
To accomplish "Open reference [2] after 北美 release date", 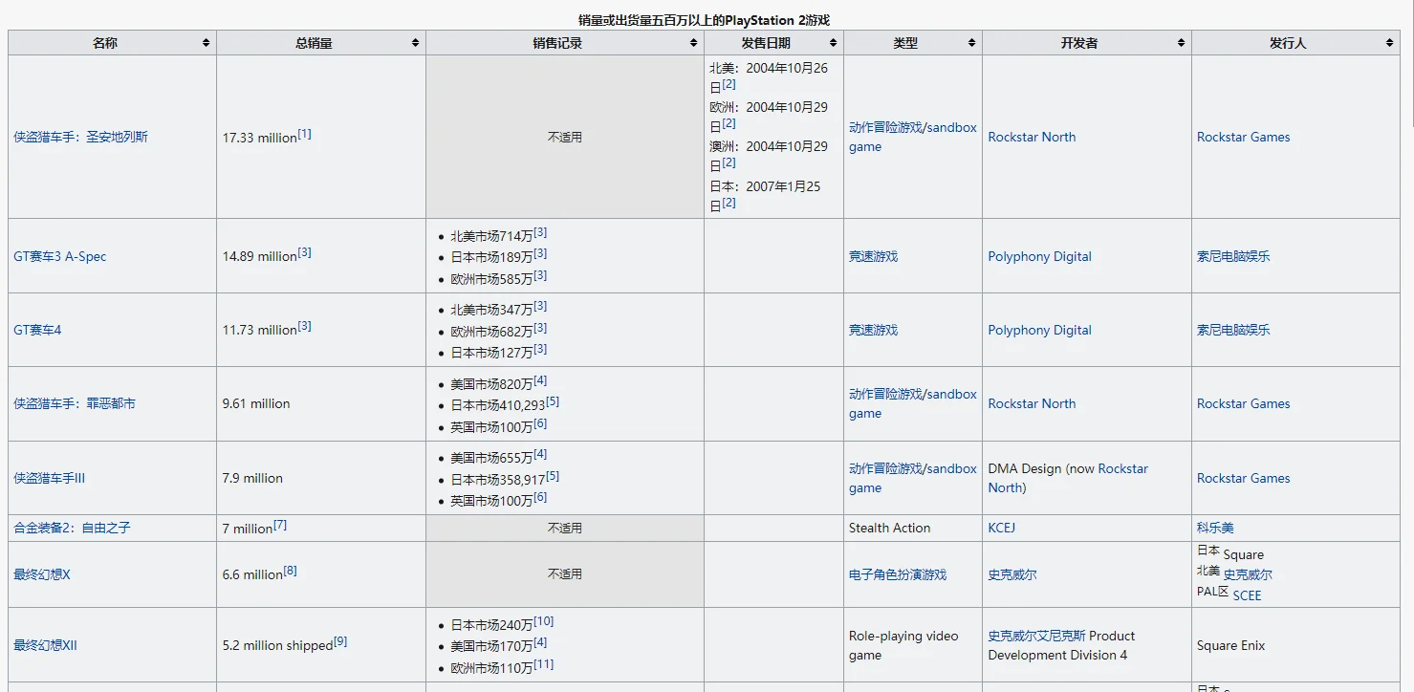I will click(x=729, y=84).
